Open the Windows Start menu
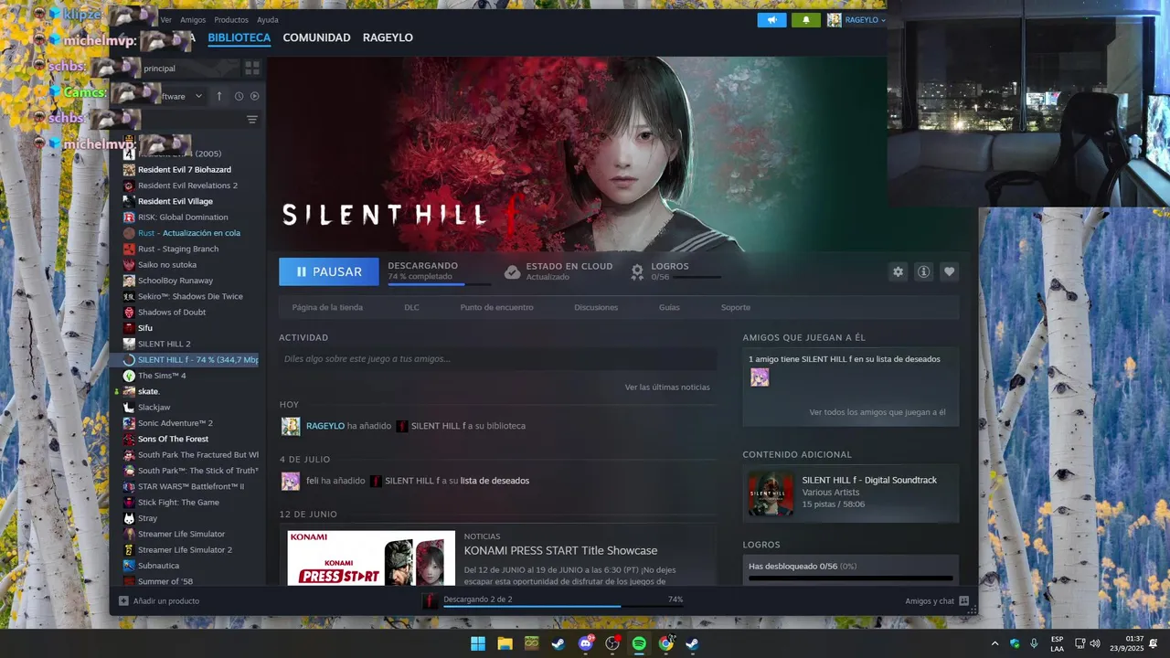The height and width of the screenshot is (658, 1170). (x=478, y=643)
